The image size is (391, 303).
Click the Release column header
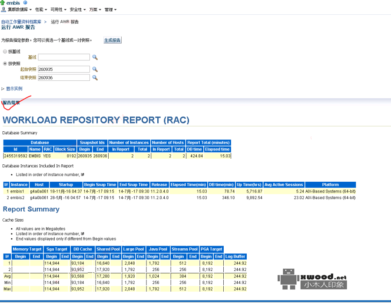[x=159, y=185]
